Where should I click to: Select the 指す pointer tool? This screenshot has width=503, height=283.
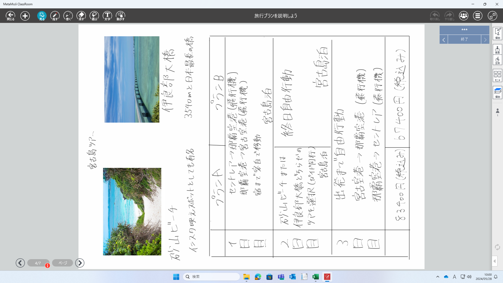[55, 16]
